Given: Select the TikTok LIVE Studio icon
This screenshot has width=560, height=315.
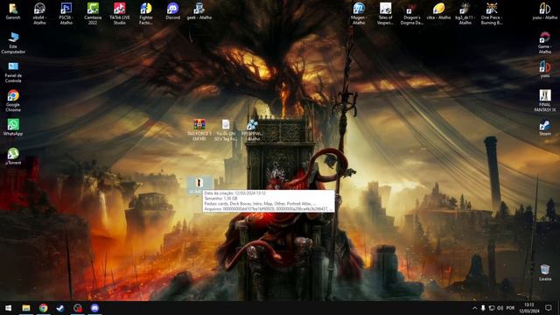Looking at the screenshot, I should [120, 14].
